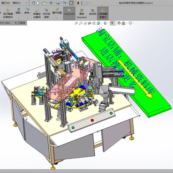
Task: Expand the New document dropdown arrow
Action: pos(41,3)
